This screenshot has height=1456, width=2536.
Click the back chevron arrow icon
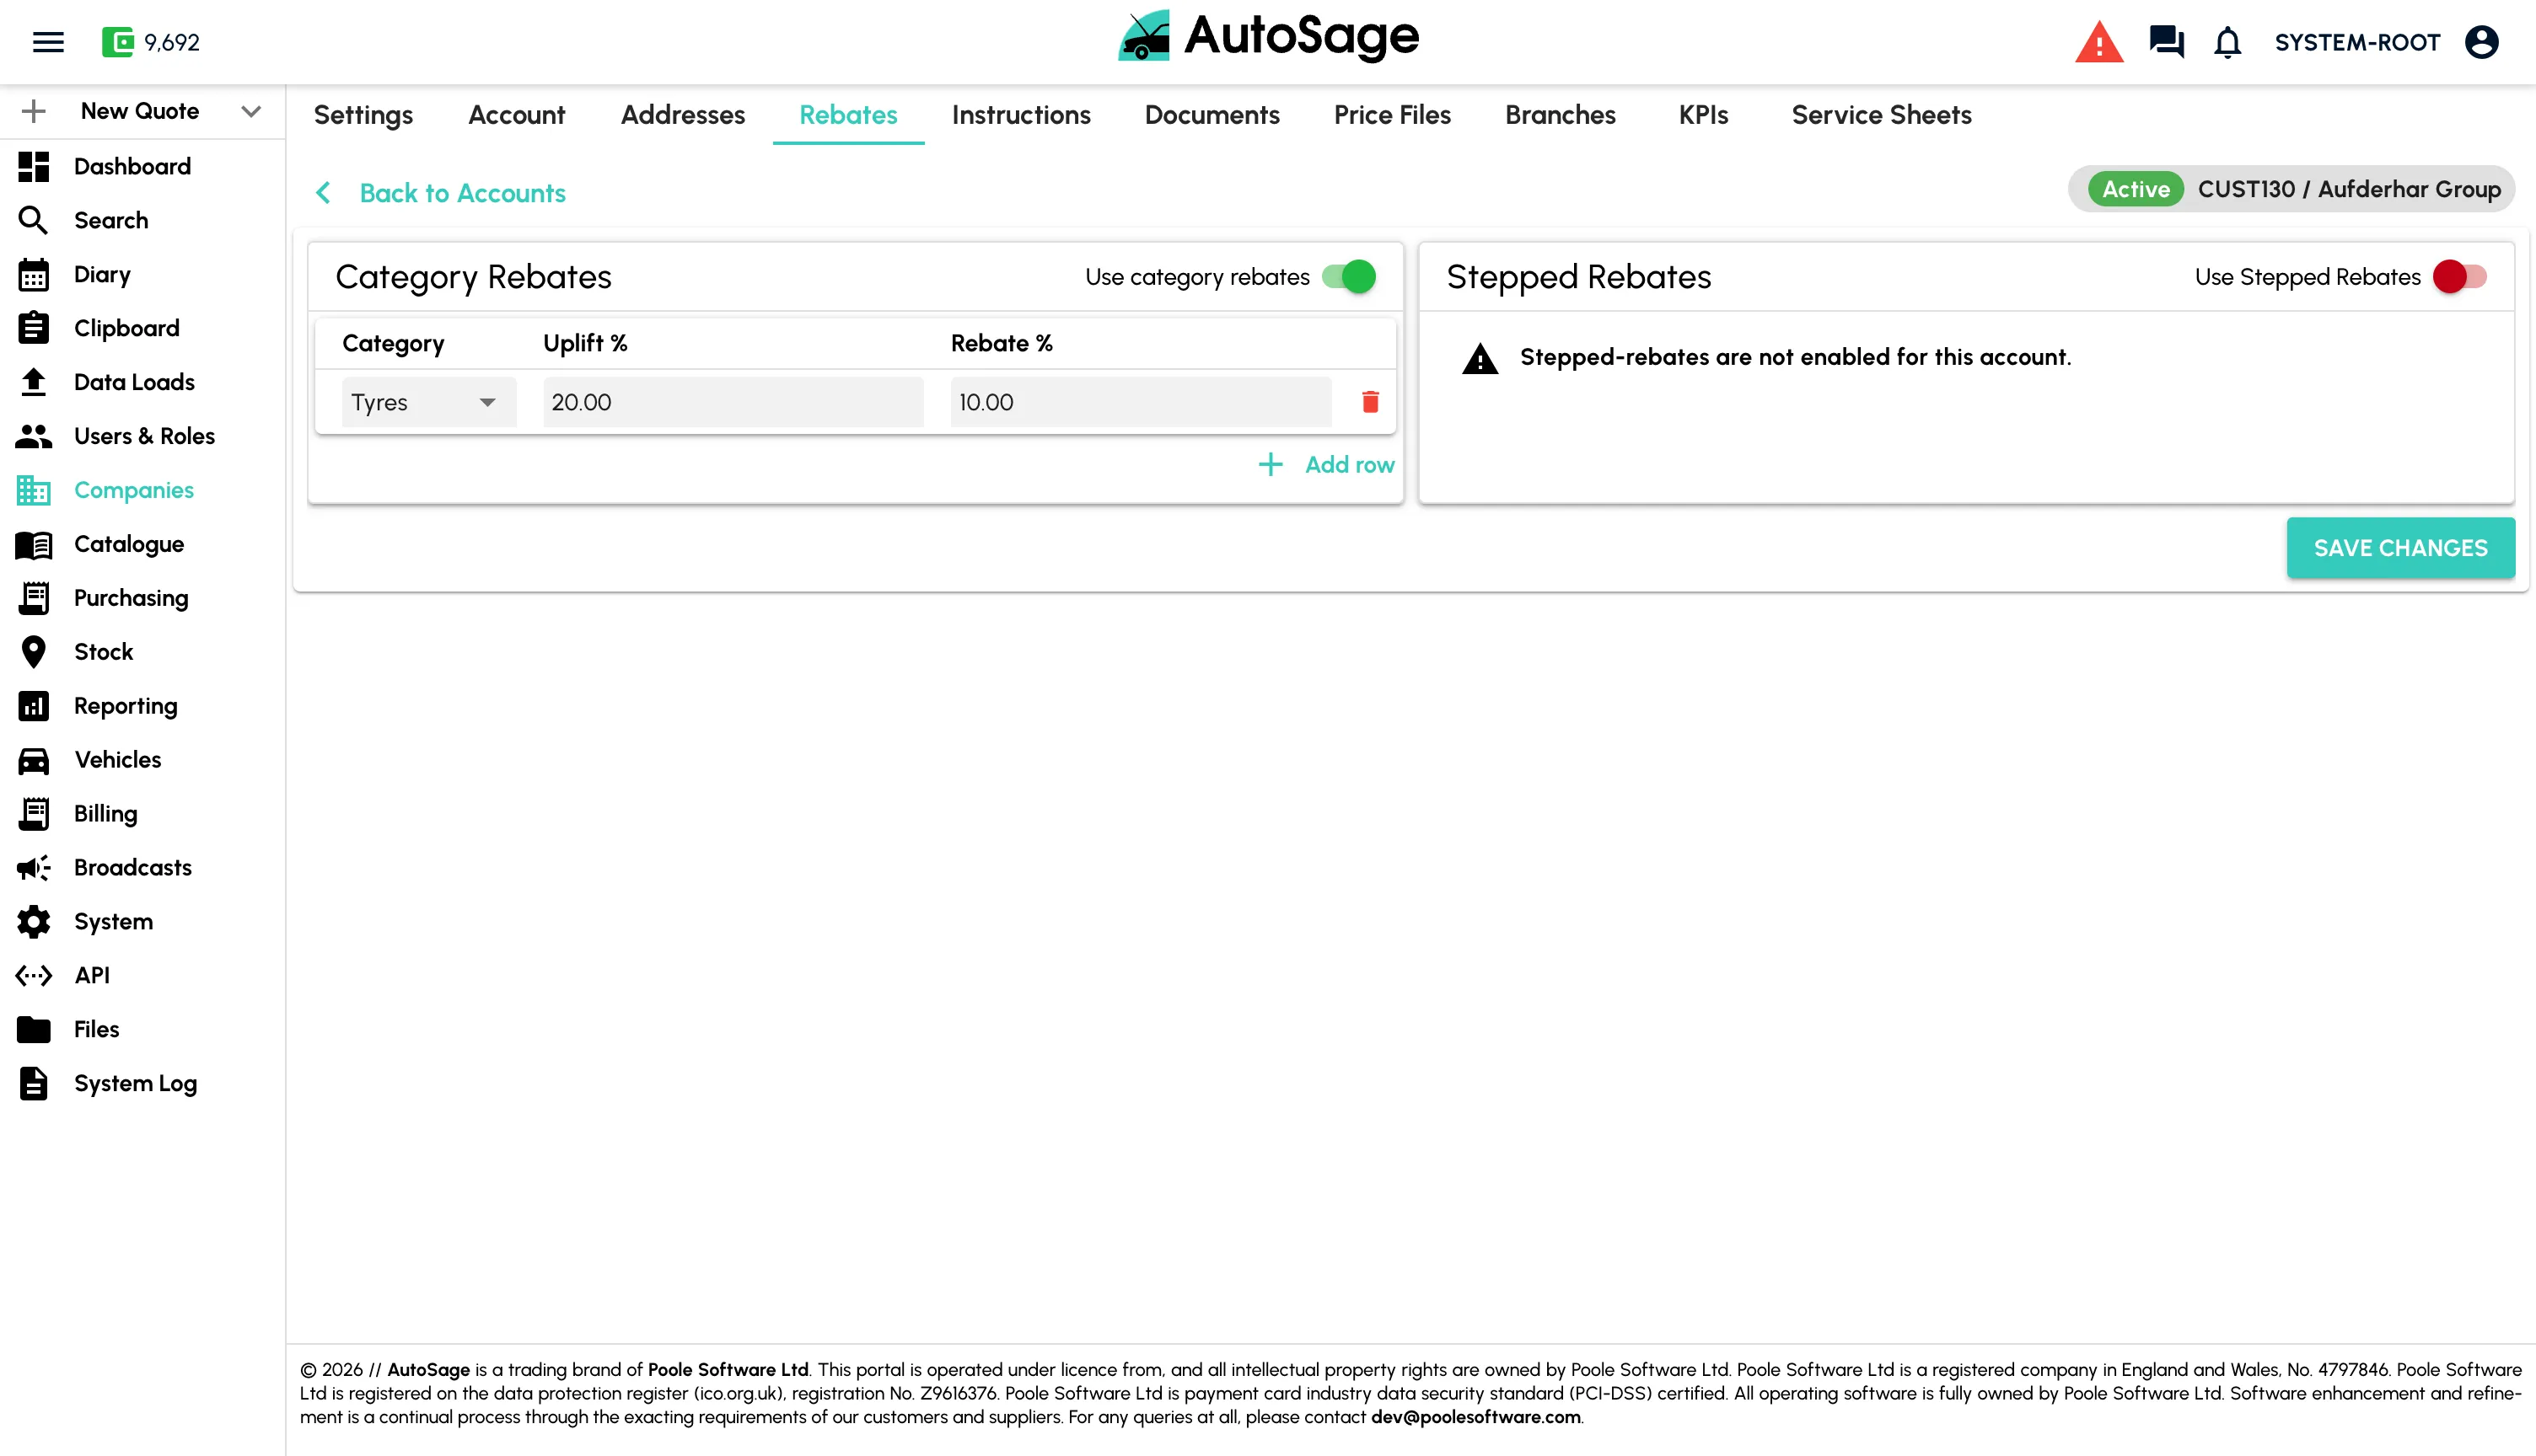pyautogui.click(x=323, y=192)
